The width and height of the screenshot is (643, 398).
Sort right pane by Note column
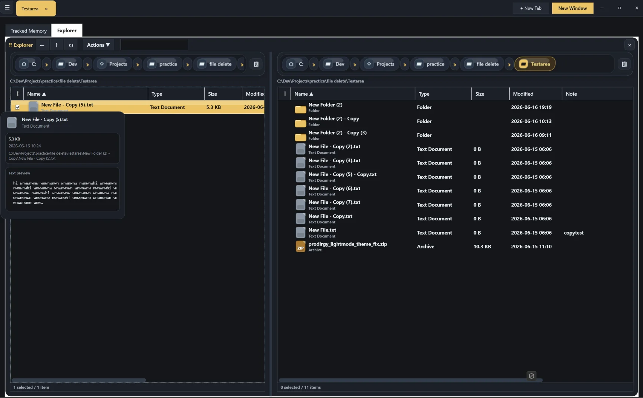597,94
